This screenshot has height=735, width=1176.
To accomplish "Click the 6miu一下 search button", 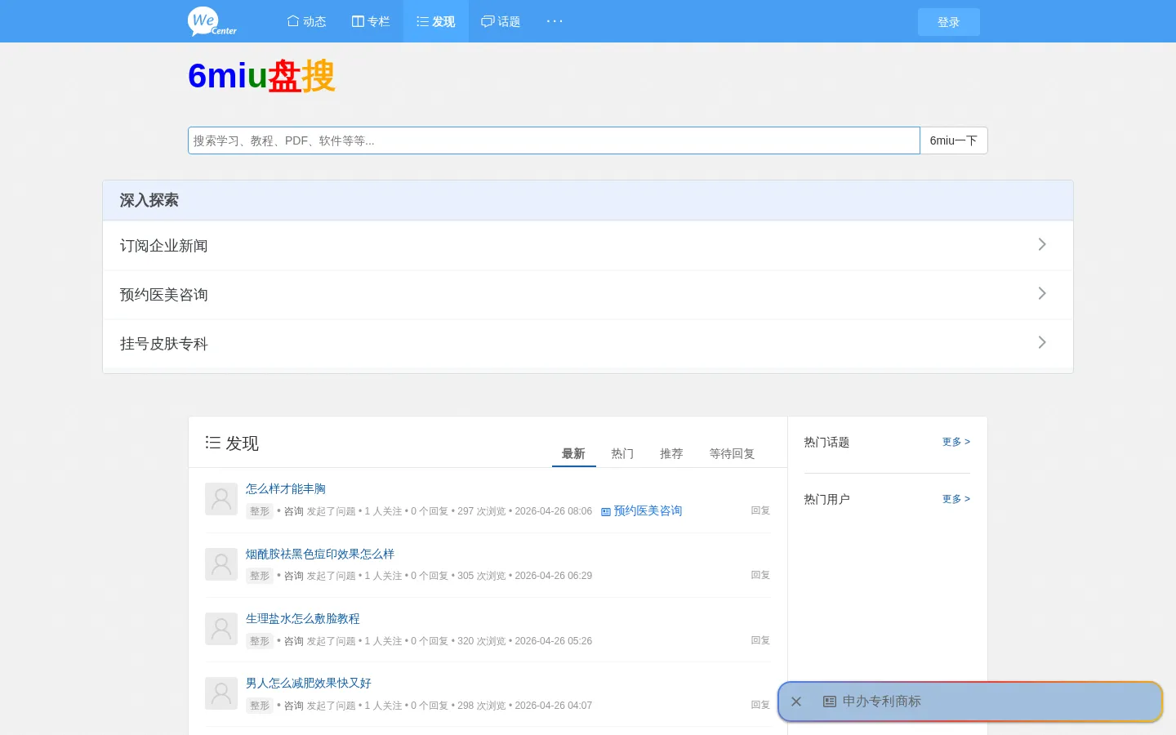I will tap(953, 140).
